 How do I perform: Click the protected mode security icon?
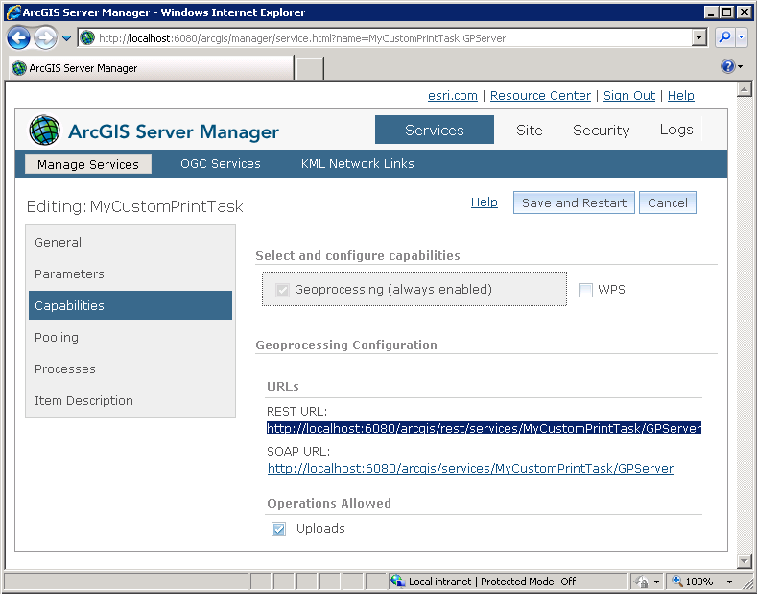pos(642,582)
